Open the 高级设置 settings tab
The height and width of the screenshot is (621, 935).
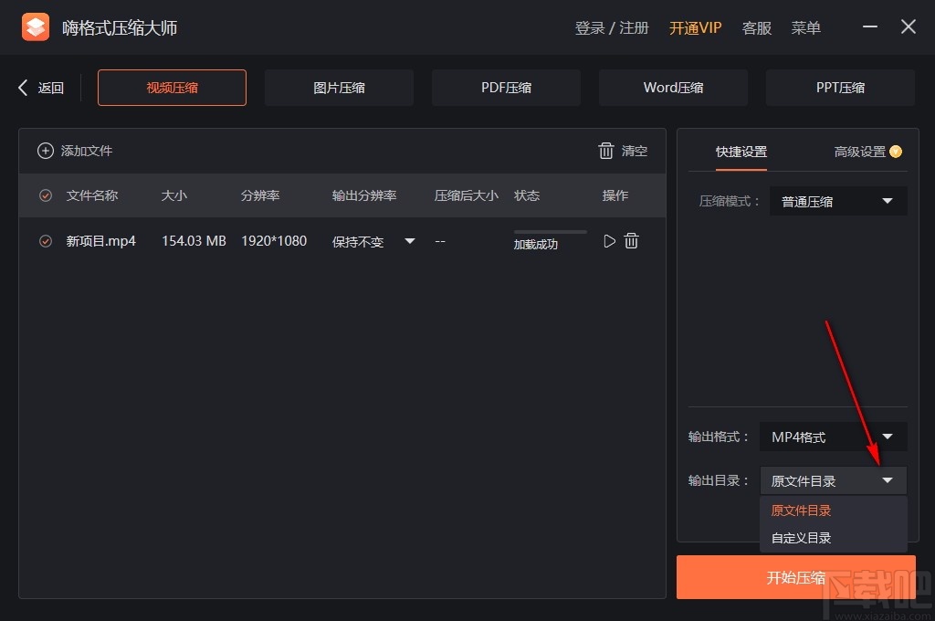859,153
